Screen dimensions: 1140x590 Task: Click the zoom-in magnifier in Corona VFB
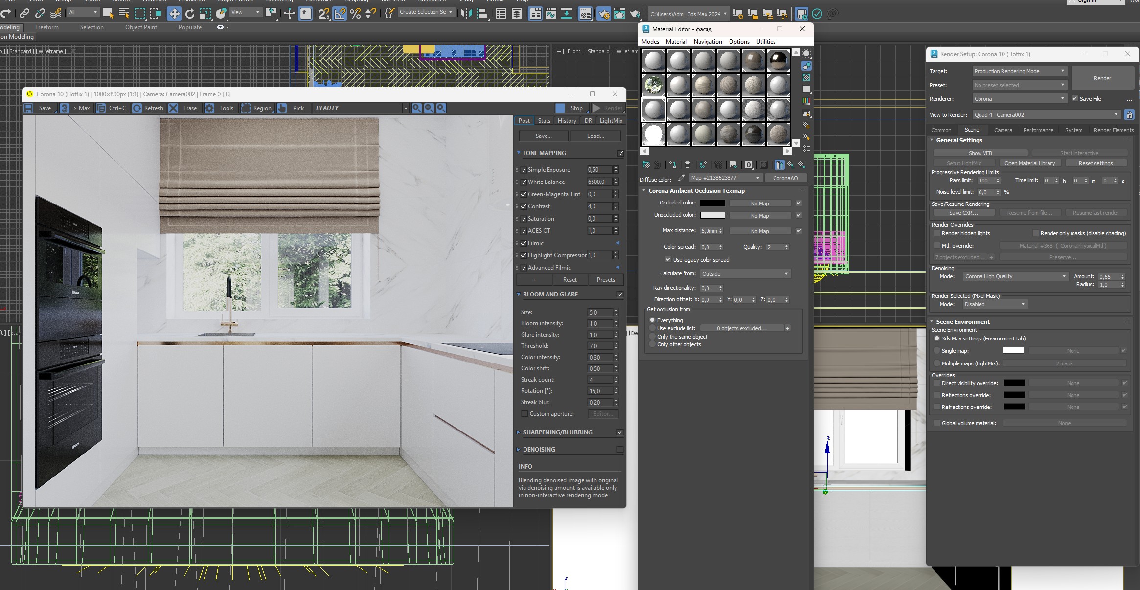(x=417, y=108)
